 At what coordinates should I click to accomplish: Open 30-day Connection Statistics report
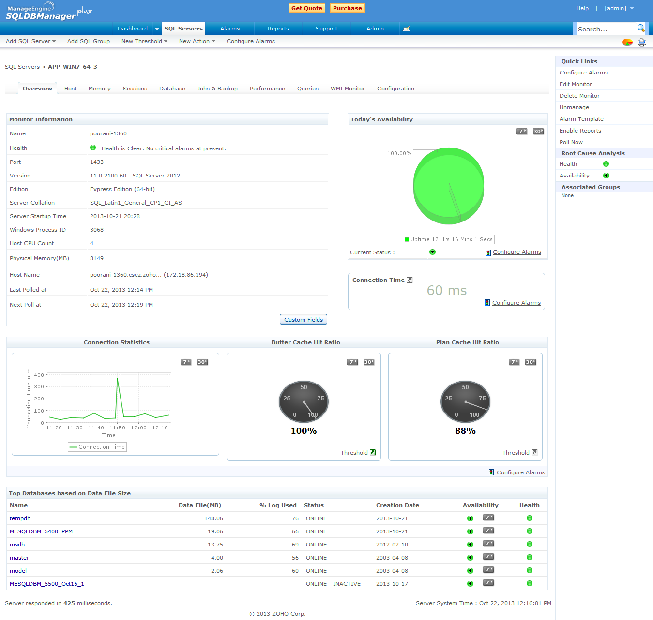202,362
